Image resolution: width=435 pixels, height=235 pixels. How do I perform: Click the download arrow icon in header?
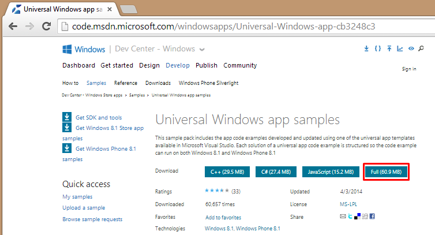coord(366,49)
